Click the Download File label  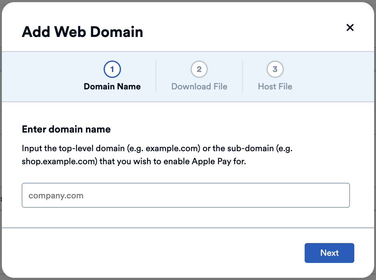(x=199, y=87)
